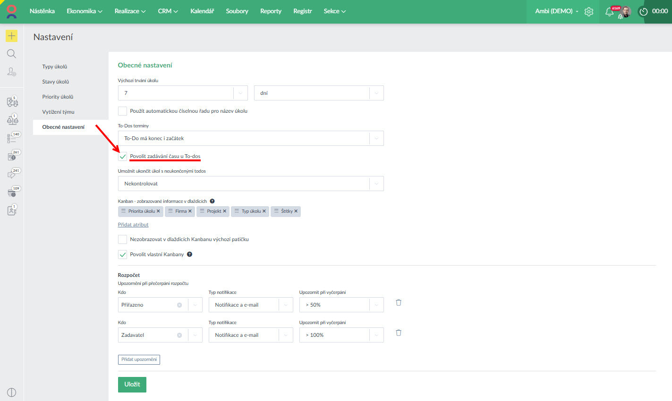This screenshot has height=401, width=672.
Task: Switch to Typy úkolů settings section
Action: pos(55,67)
